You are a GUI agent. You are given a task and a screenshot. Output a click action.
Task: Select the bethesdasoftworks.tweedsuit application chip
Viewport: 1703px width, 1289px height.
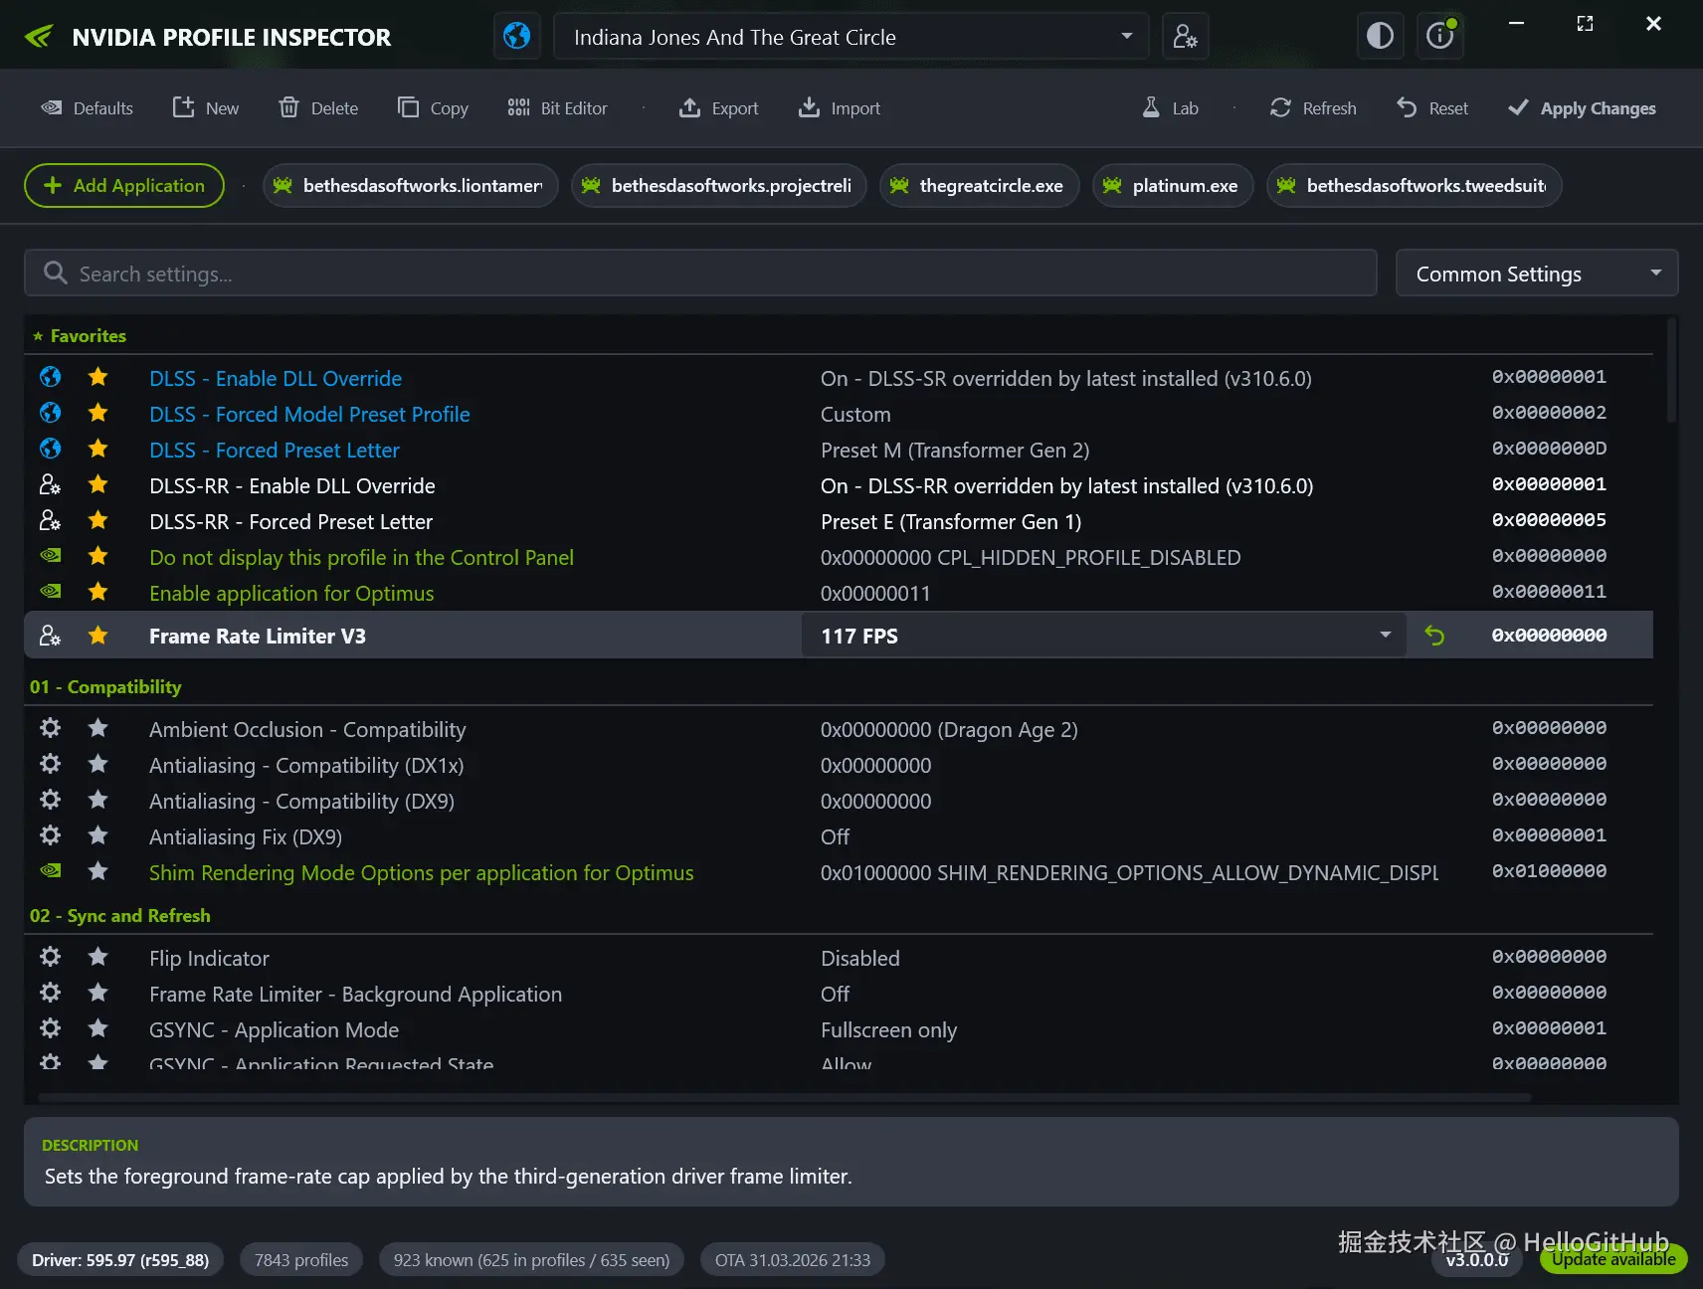point(1414,186)
